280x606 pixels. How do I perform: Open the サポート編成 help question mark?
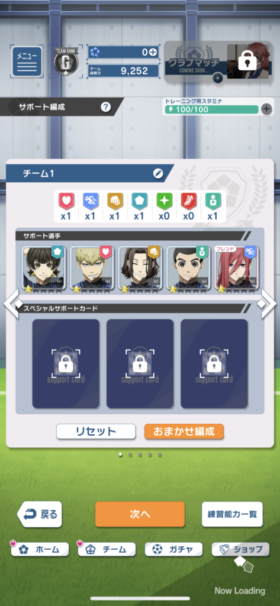coord(106,107)
